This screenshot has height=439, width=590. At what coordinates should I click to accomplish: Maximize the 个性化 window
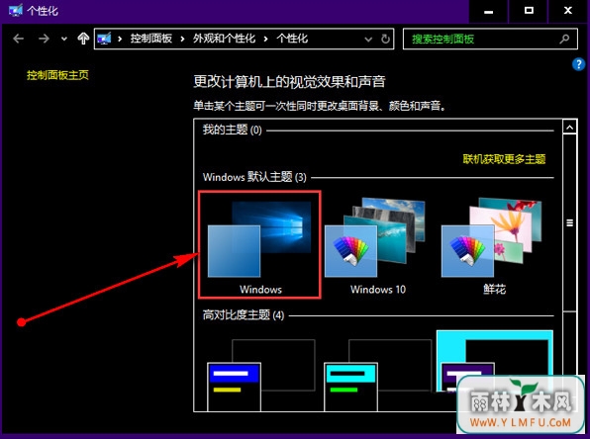(x=529, y=11)
